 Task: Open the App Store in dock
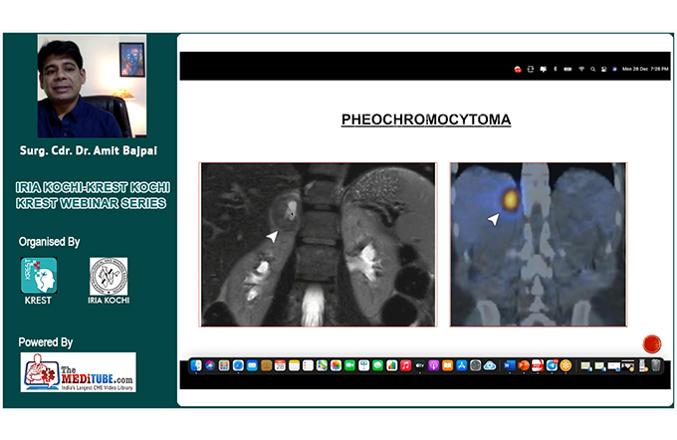click(x=462, y=365)
